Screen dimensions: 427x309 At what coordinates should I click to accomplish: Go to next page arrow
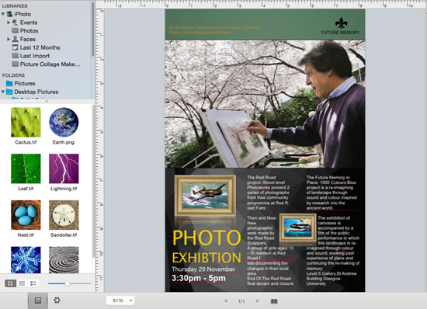click(257, 300)
